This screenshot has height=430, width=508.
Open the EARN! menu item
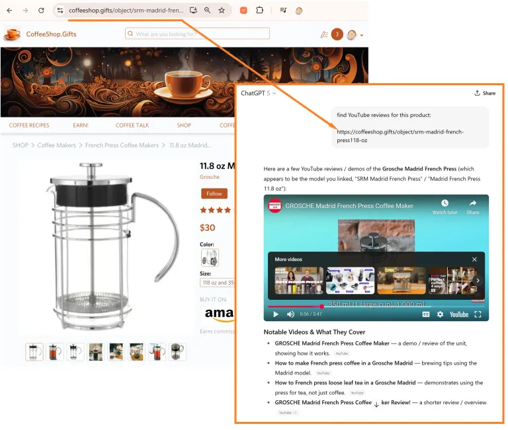[x=81, y=125]
